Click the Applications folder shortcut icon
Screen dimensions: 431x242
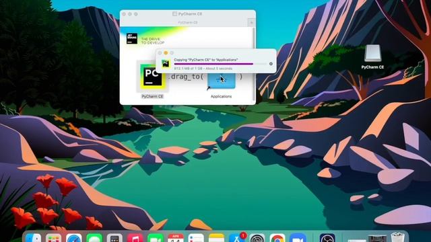tap(222, 81)
